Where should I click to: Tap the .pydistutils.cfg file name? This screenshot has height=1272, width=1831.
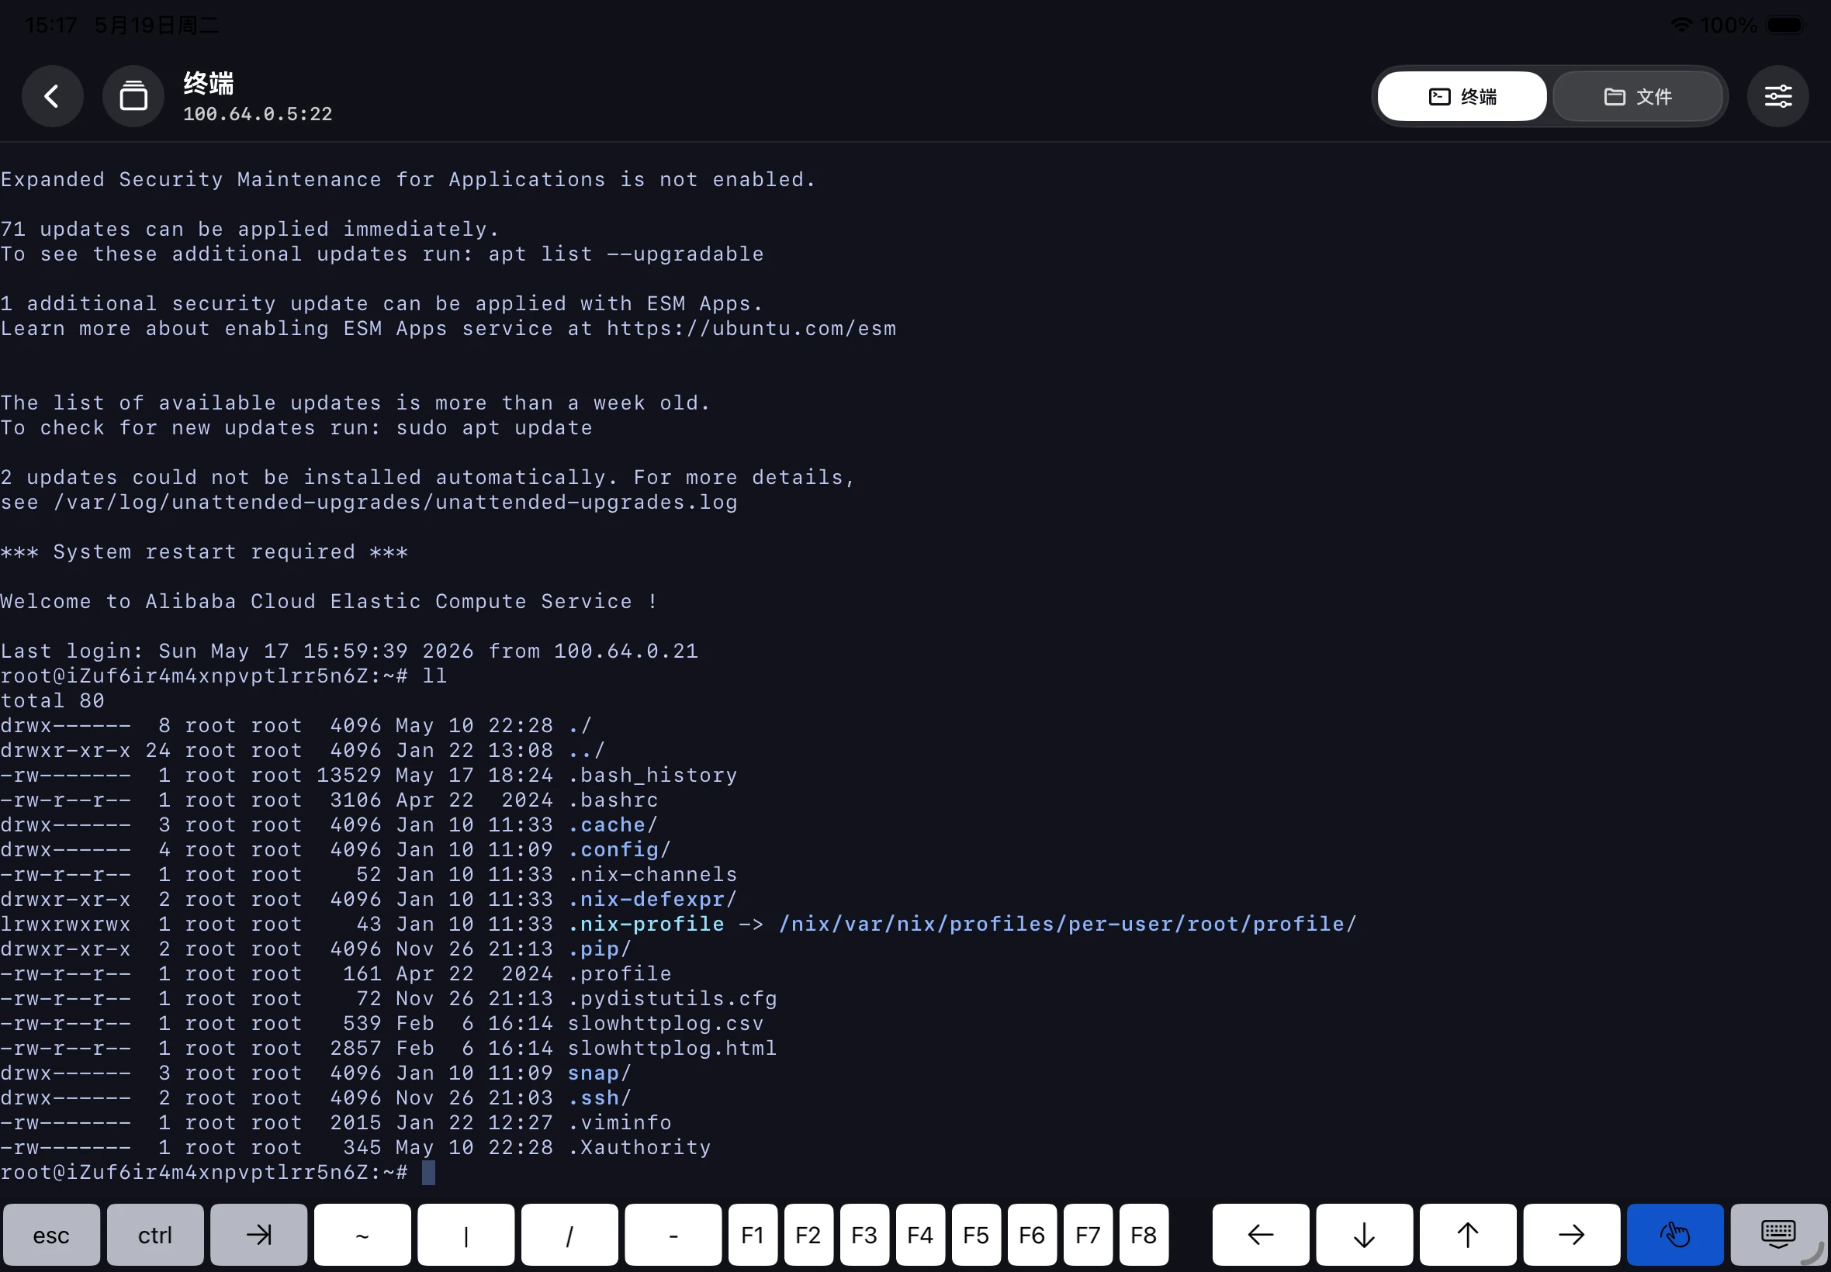click(673, 998)
